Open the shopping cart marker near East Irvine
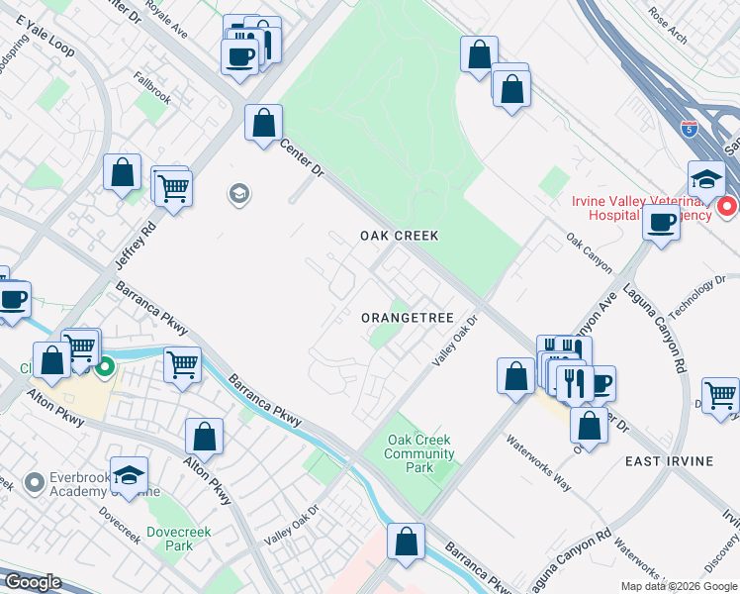This screenshot has width=740, height=594. 720,397
